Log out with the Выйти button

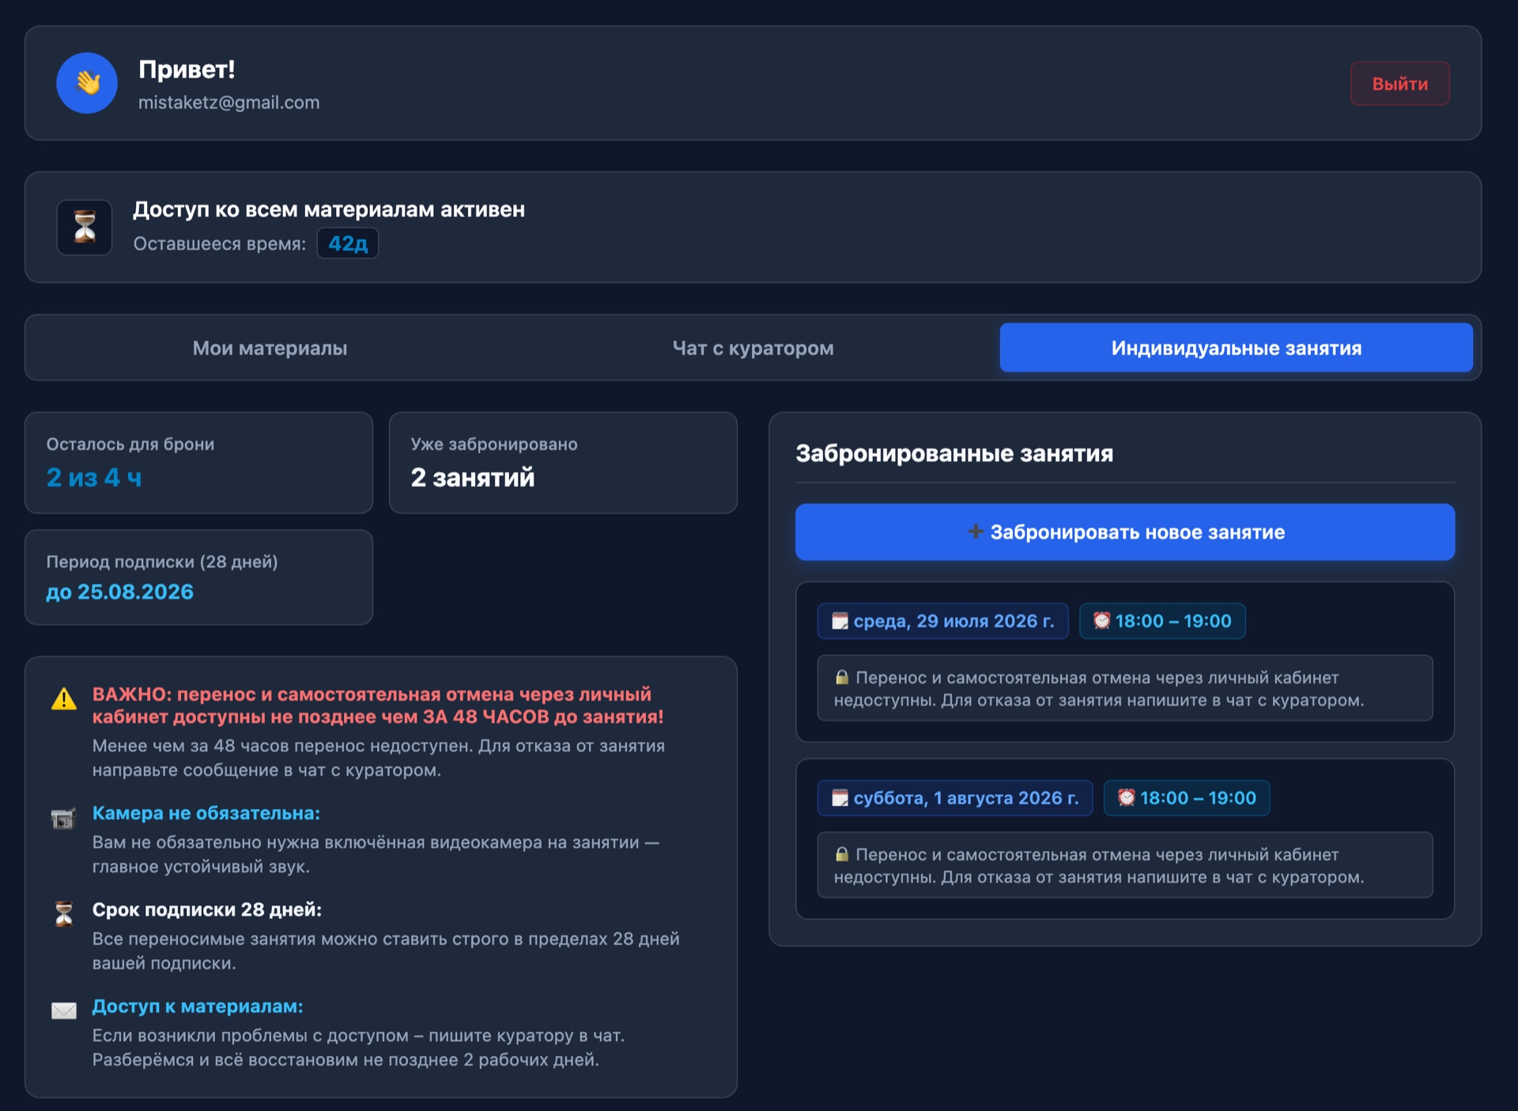click(x=1399, y=83)
